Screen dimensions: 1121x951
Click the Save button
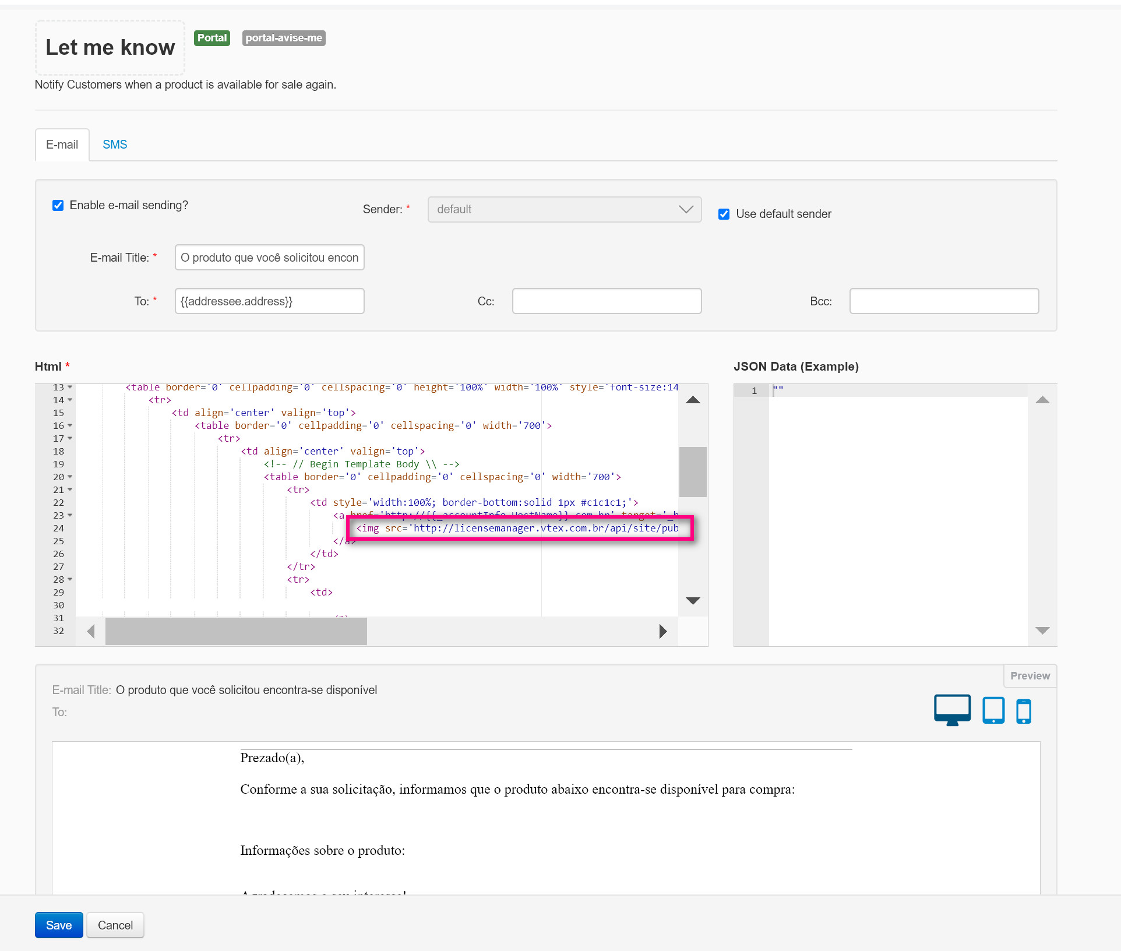[59, 925]
